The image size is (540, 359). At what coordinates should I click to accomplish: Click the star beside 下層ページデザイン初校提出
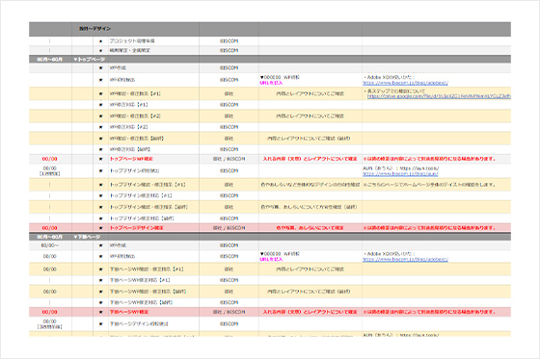click(100, 324)
